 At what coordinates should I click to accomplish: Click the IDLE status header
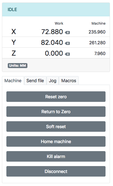click(56, 9)
